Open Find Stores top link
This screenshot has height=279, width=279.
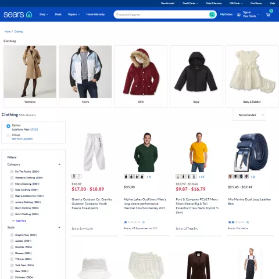point(256,3)
